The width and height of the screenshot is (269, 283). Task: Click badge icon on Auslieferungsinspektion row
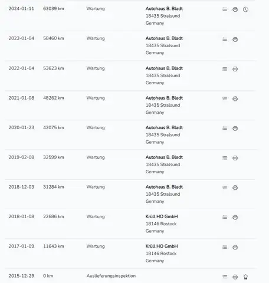point(245,277)
